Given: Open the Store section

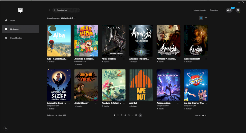Looking at the screenshot, I should point(12,20).
